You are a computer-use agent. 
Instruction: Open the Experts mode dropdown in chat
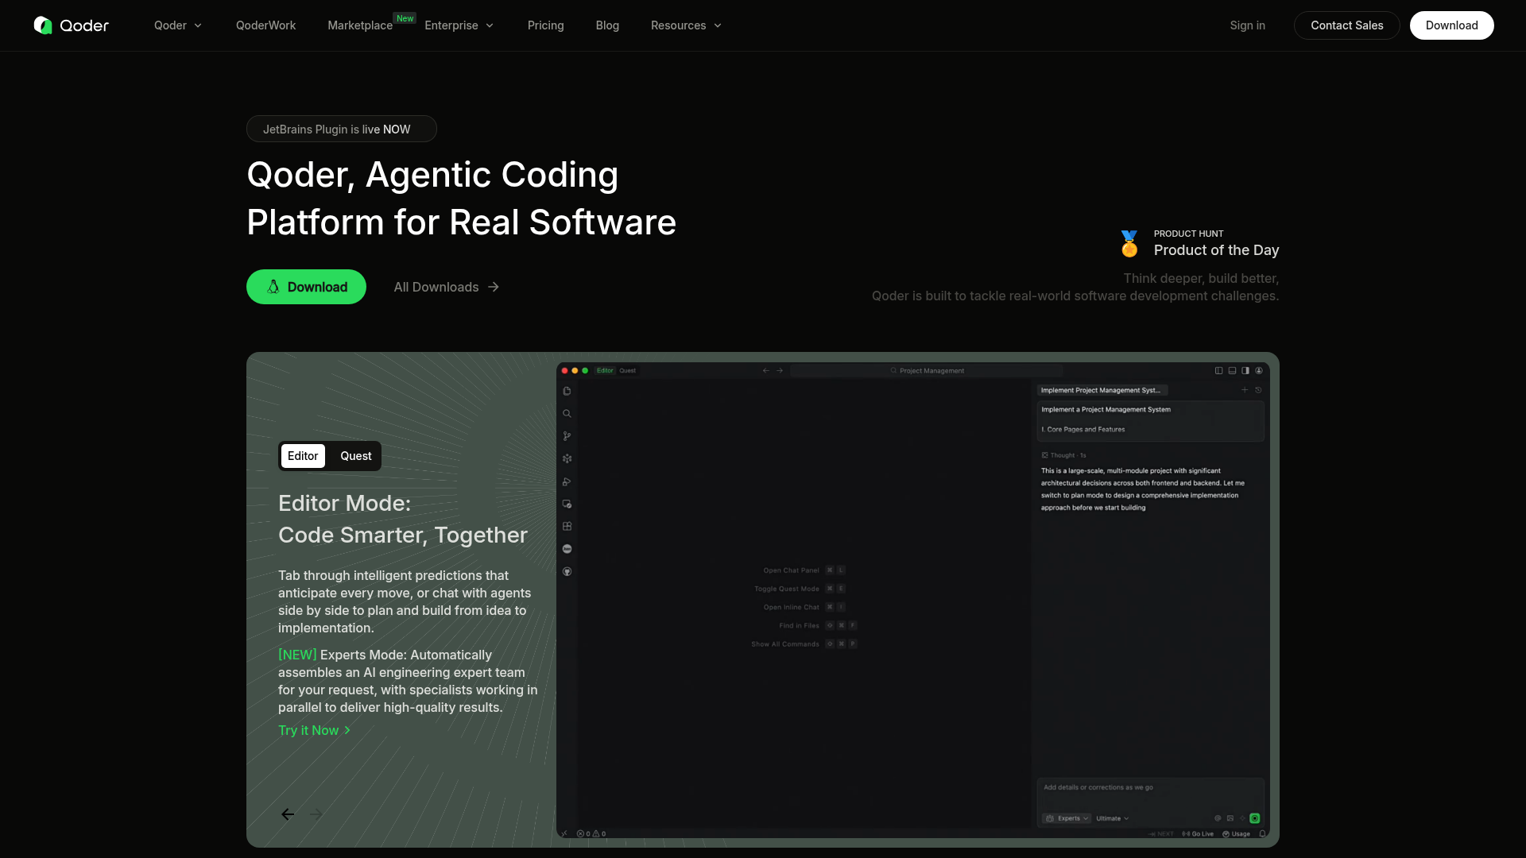click(1067, 818)
